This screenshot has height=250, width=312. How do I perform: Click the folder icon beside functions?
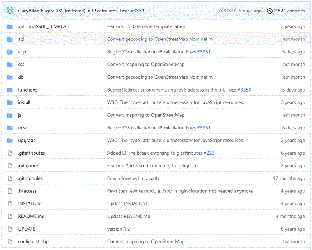click(10, 90)
